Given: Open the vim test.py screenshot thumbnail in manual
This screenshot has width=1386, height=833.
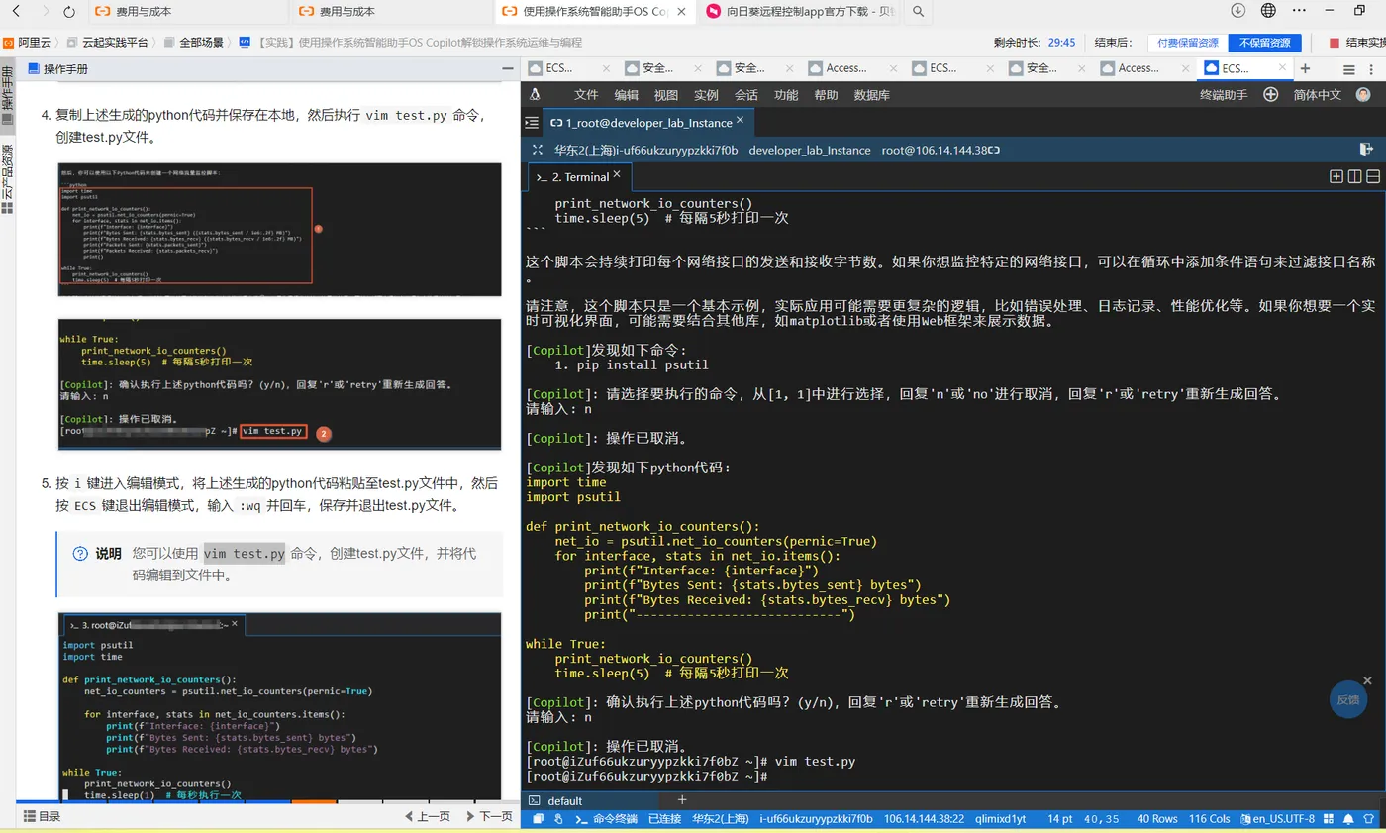Looking at the screenshot, I should (280, 383).
